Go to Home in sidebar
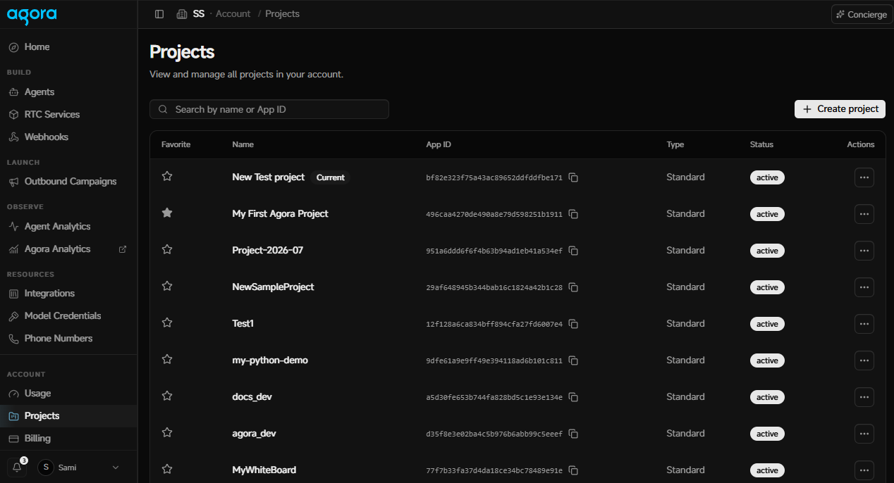Image resolution: width=894 pixels, height=483 pixels. click(68, 47)
